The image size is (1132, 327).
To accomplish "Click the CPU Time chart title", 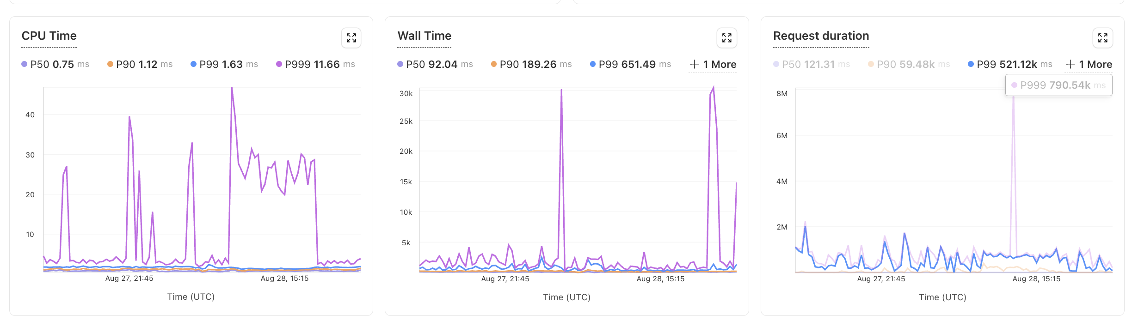I will tap(49, 36).
